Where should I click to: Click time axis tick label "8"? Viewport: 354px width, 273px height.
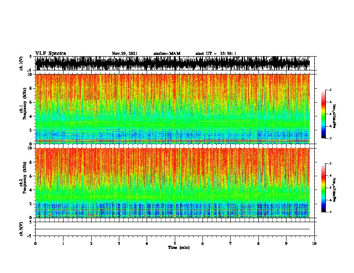click(x=258, y=244)
